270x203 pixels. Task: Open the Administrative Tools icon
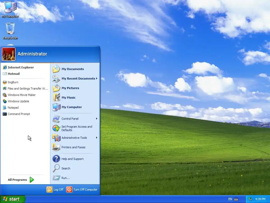pyautogui.click(x=56, y=138)
